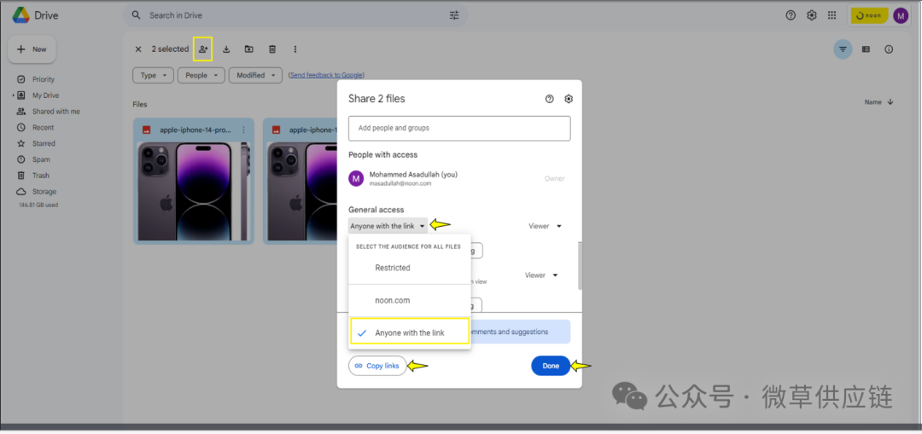Open the People filter dropdown
The height and width of the screenshot is (434, 922).
[201, 75]
